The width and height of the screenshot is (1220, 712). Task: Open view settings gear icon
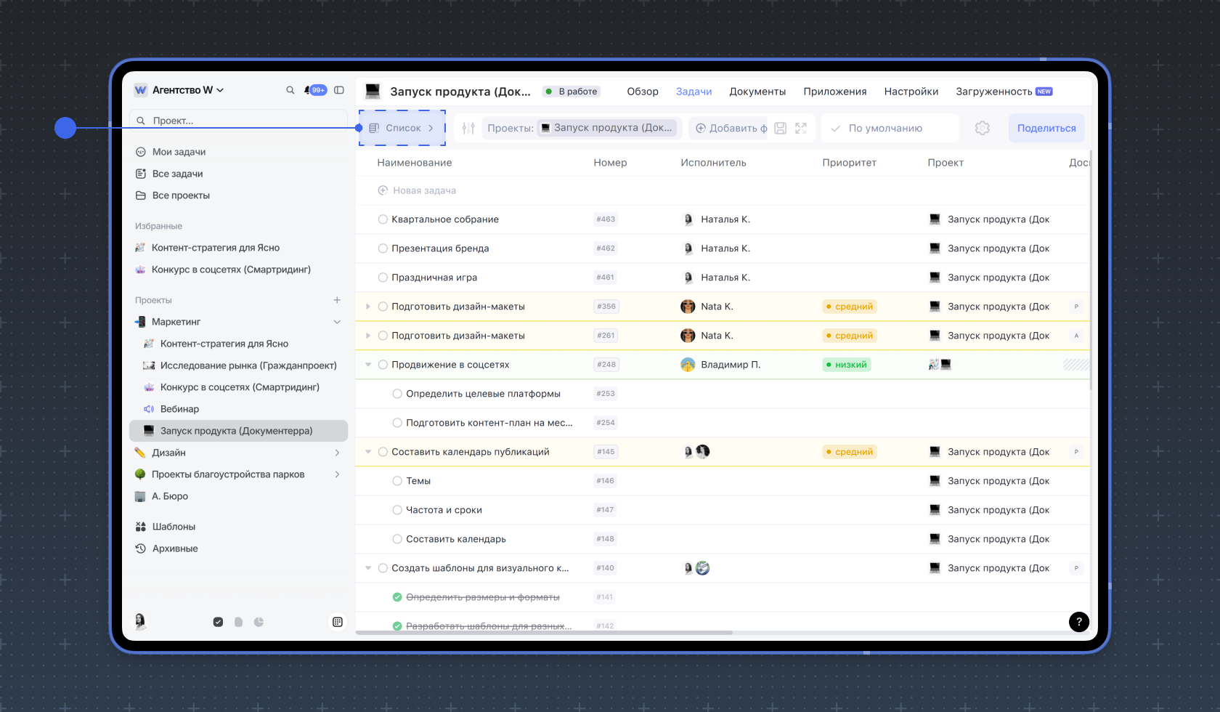pos(982,128)
